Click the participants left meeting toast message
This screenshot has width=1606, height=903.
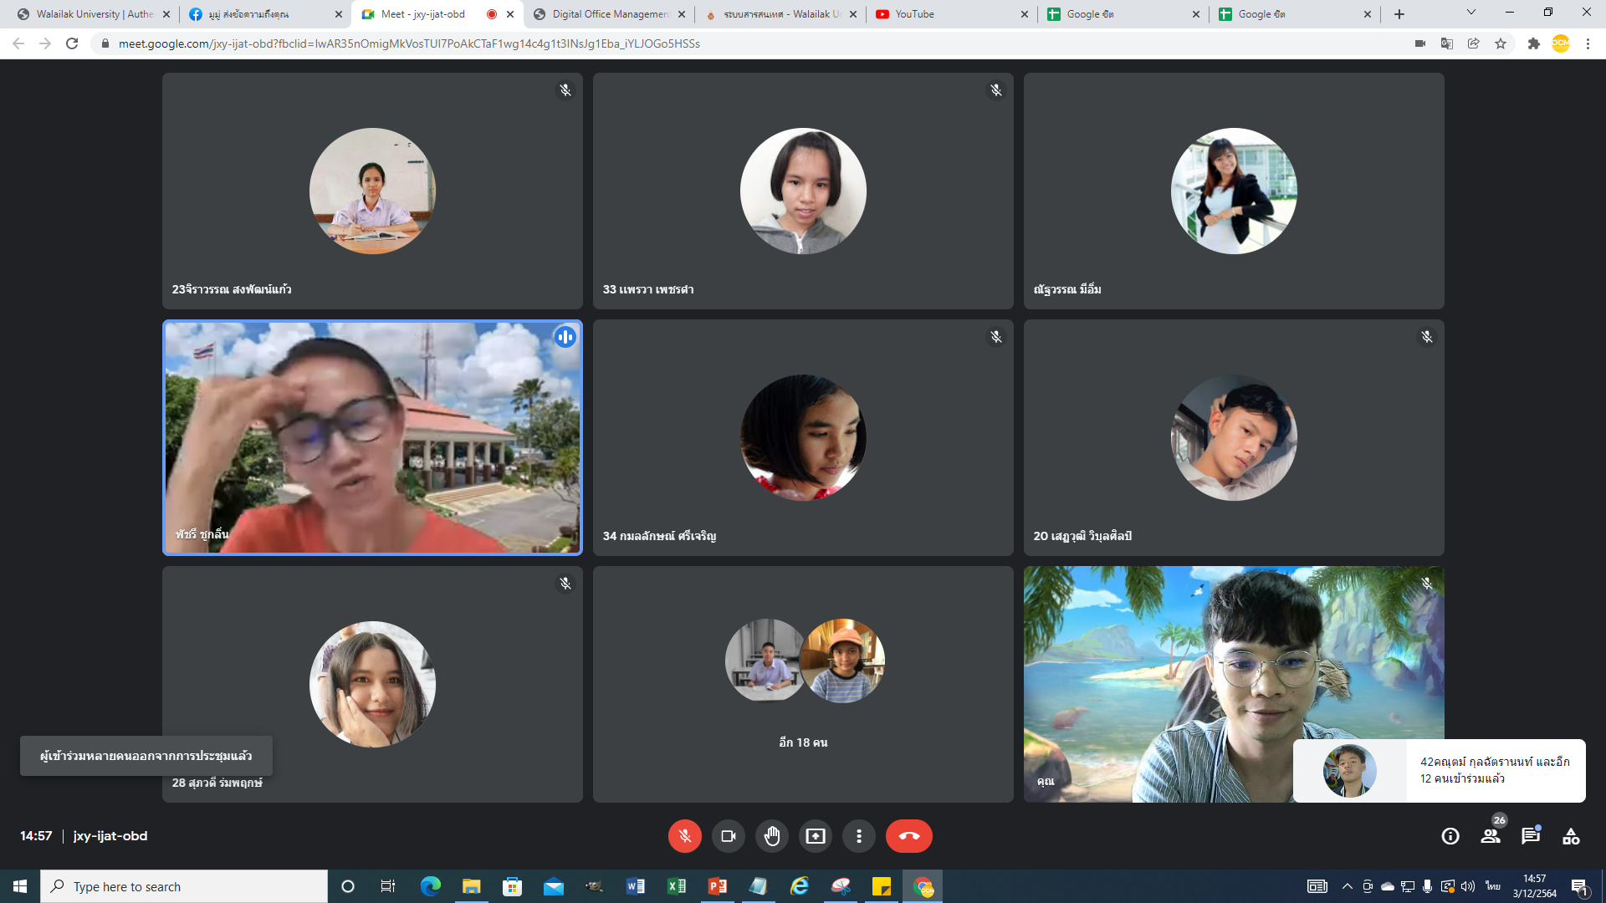tap(146, 756)
